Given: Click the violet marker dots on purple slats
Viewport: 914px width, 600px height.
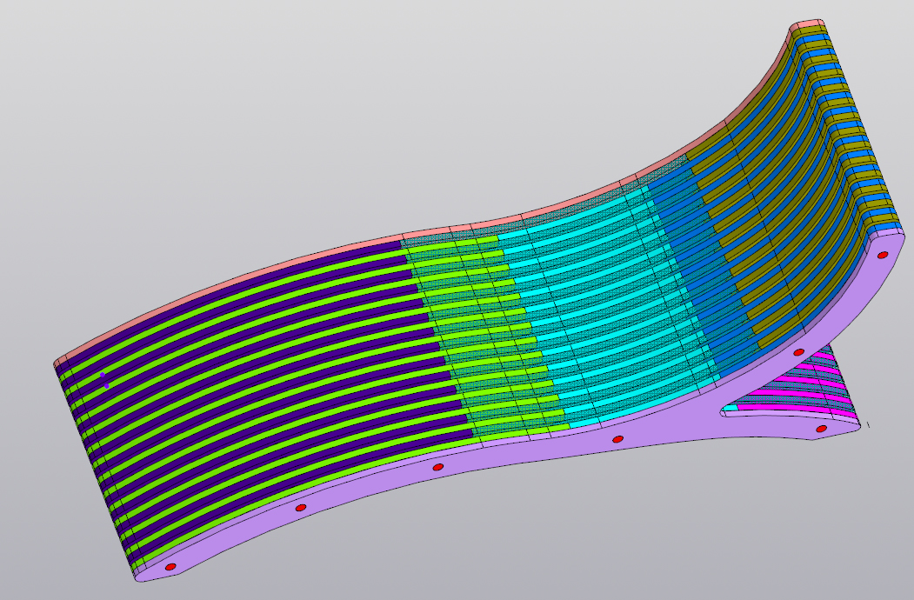Looking at the screenshot, I should tap(104, 380).
